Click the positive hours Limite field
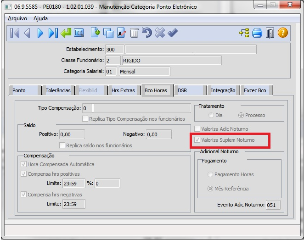 point(74,183)
